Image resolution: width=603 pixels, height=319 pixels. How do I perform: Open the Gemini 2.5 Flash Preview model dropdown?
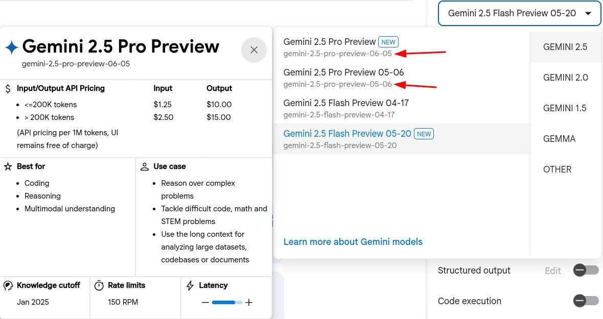[519, 14]
